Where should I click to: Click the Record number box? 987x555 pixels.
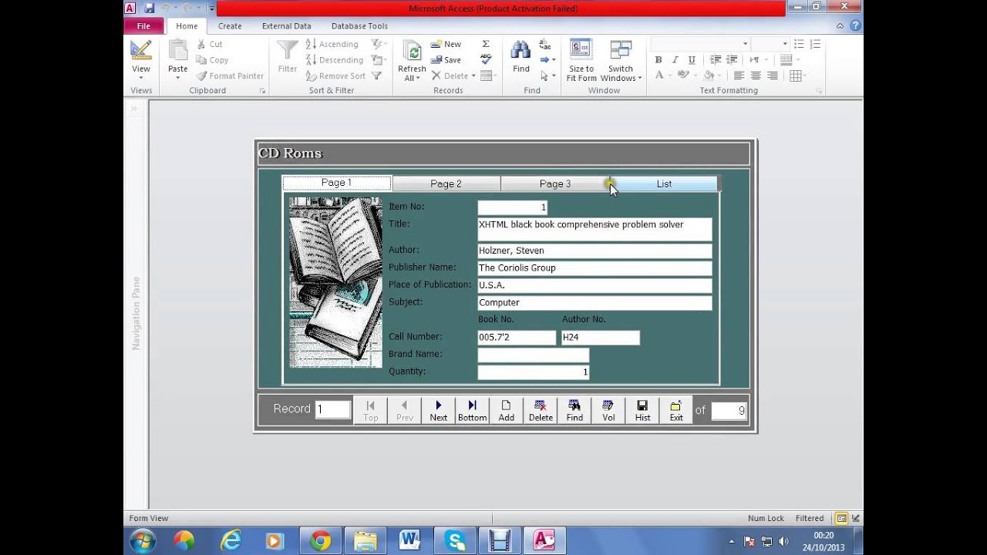333,409
